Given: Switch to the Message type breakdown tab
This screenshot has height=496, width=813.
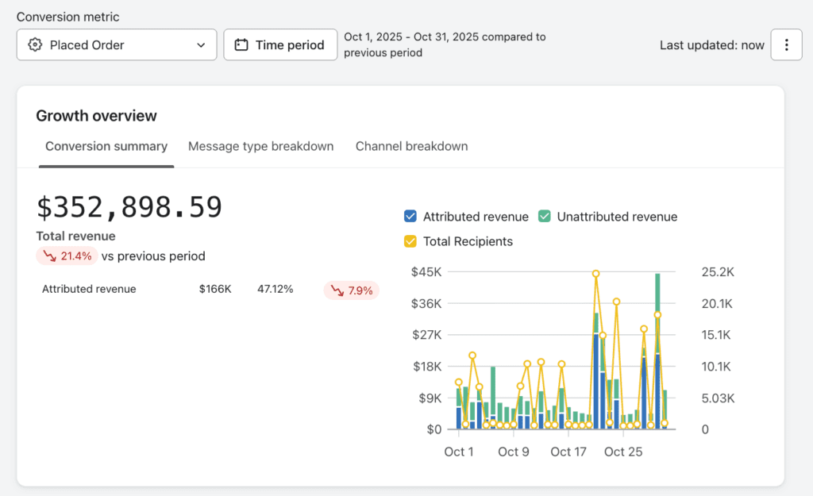Looking at the screenshot, I should (260, 146).
